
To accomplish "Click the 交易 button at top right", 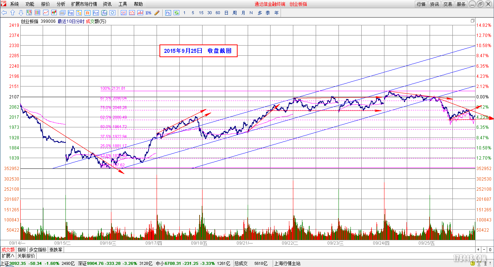I will click(x=448, y=4).
